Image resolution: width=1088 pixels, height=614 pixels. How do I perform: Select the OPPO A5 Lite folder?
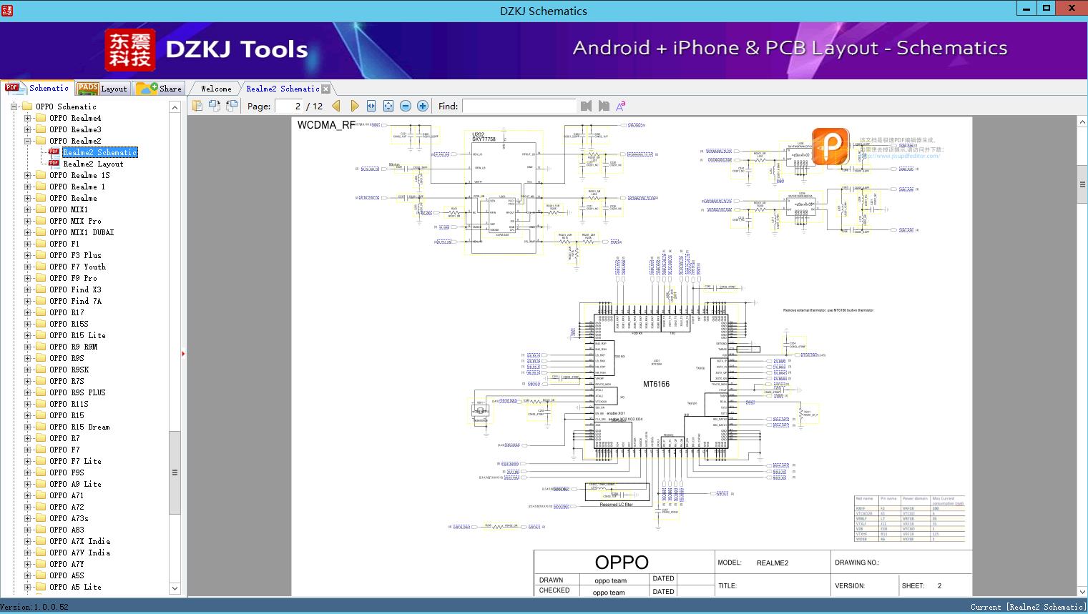75,587
